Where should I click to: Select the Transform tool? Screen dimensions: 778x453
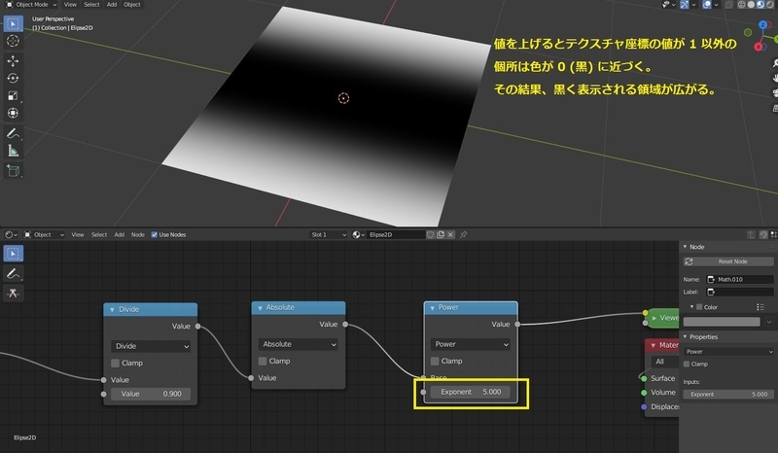click(x=13, y=113)
